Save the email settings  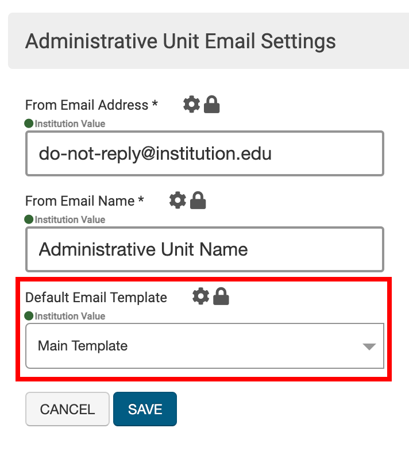click(145, 409)
